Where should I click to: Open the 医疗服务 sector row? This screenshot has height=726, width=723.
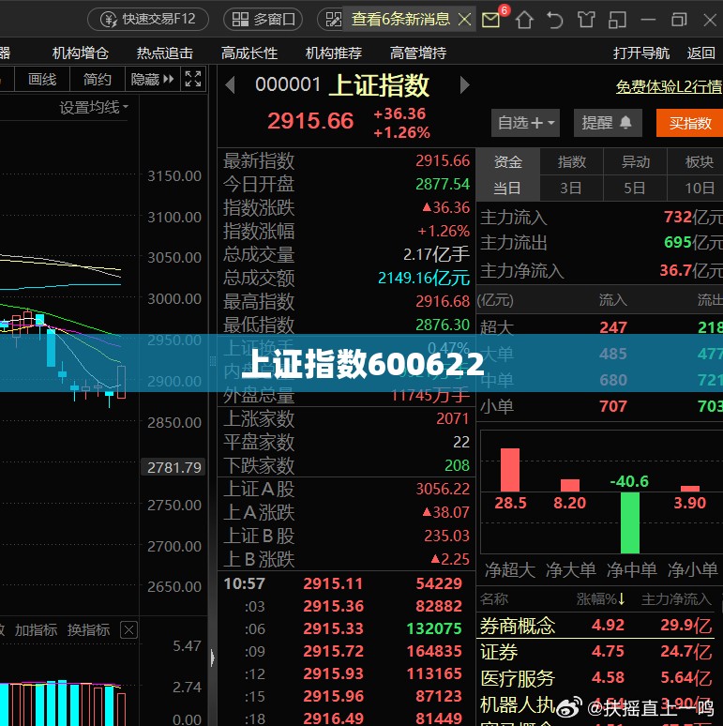597,678
